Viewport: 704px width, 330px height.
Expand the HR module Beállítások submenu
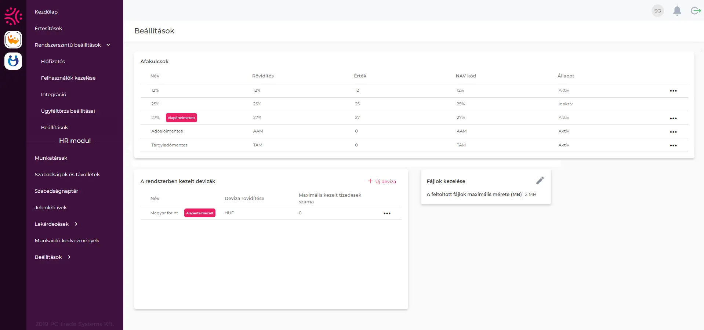[69, 257]
